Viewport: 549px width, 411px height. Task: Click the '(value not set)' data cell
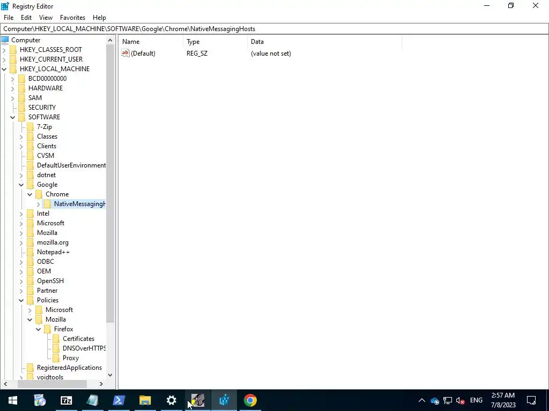[x=271, y=54]
